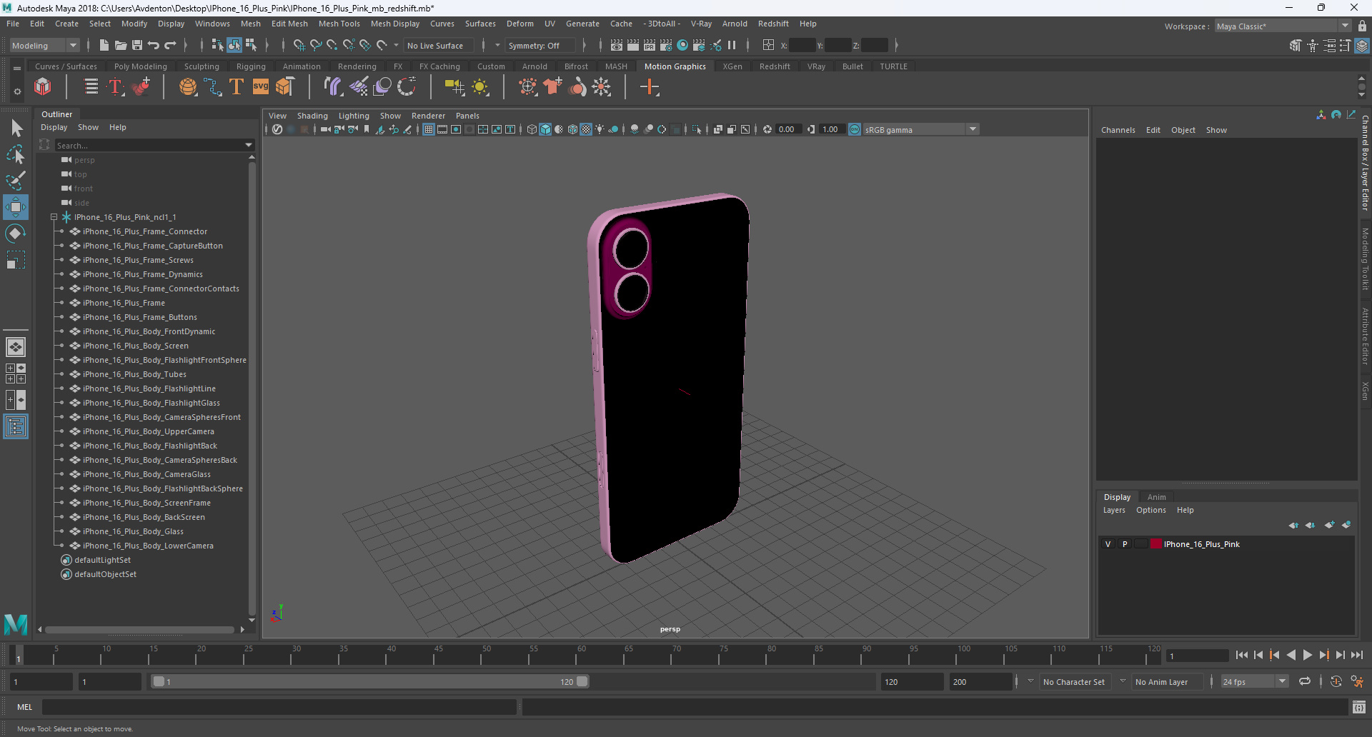Switch to the Poly Modeling shelf tab
The height and width of the screenshot is (737, 1372).
pyautogui.click(x=140, y=66)
